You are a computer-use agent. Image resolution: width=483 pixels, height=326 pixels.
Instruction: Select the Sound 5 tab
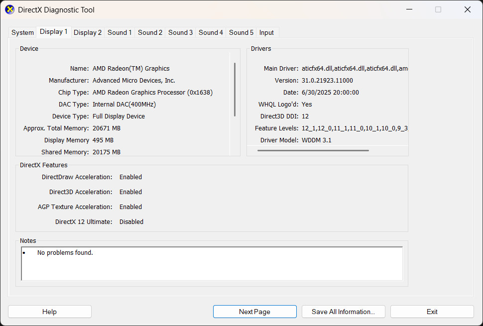pos(241,33)
